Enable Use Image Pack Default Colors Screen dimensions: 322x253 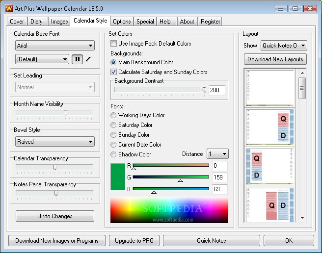(x=113, y=44)
